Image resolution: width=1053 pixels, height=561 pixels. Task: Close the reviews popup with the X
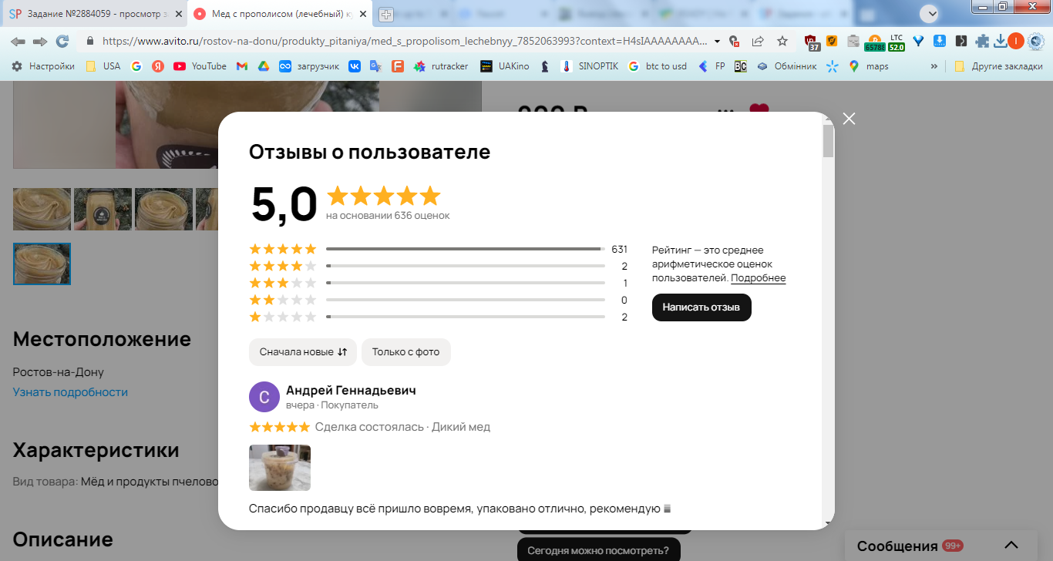coord(849,119)
